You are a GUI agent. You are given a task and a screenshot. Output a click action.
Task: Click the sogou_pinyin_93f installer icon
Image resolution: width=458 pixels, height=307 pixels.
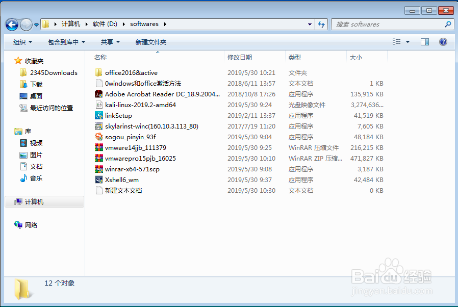pos(99,137)
